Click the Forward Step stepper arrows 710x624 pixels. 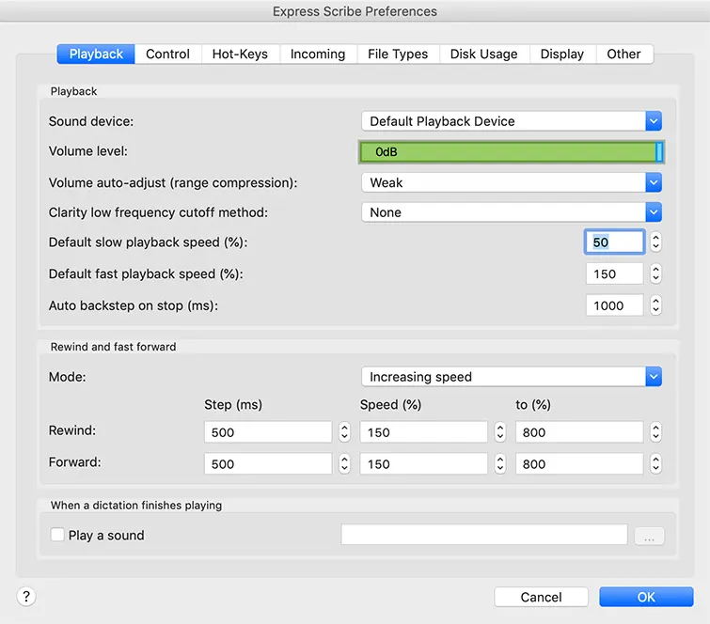pos(344,464)
